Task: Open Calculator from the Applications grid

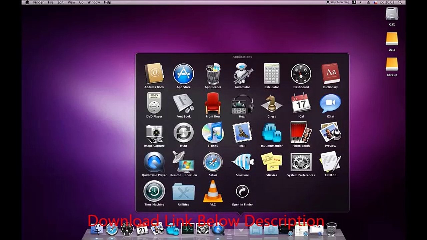Action: [272, 74]
